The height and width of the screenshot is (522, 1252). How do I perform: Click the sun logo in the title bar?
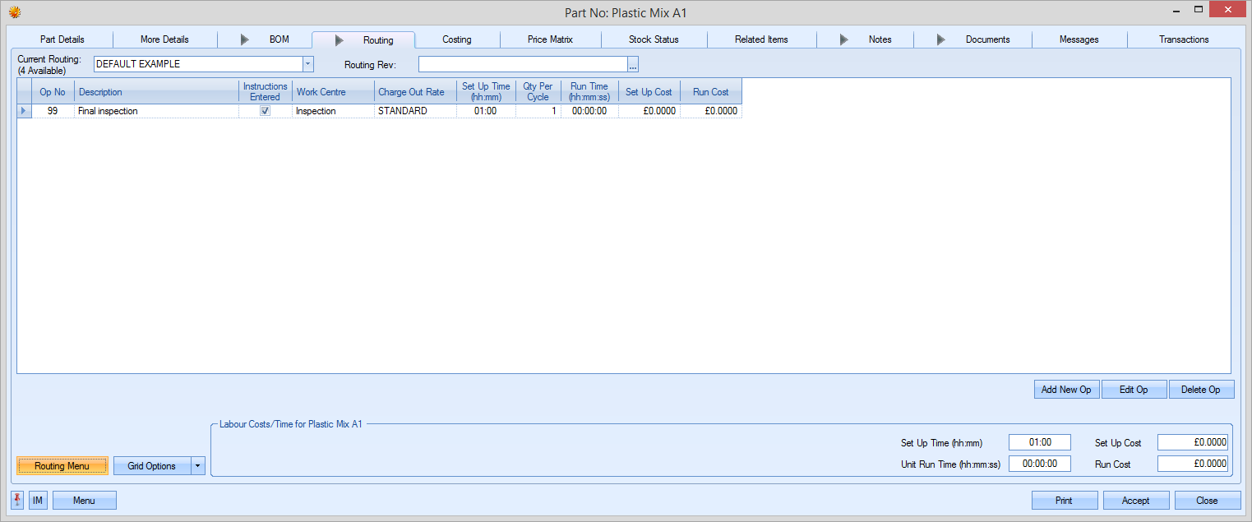14,12
